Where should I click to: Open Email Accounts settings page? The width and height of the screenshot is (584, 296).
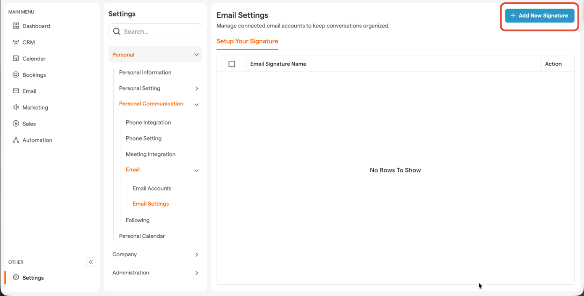pos(152,188)
